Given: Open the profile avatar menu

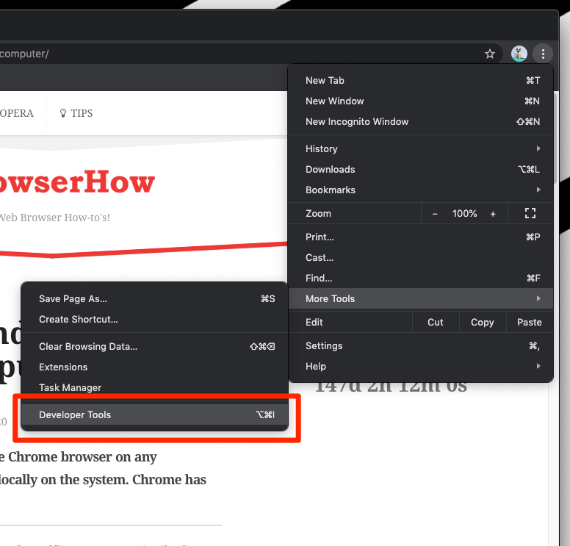Looking at the screenshot, I should (x=519, y=54).
